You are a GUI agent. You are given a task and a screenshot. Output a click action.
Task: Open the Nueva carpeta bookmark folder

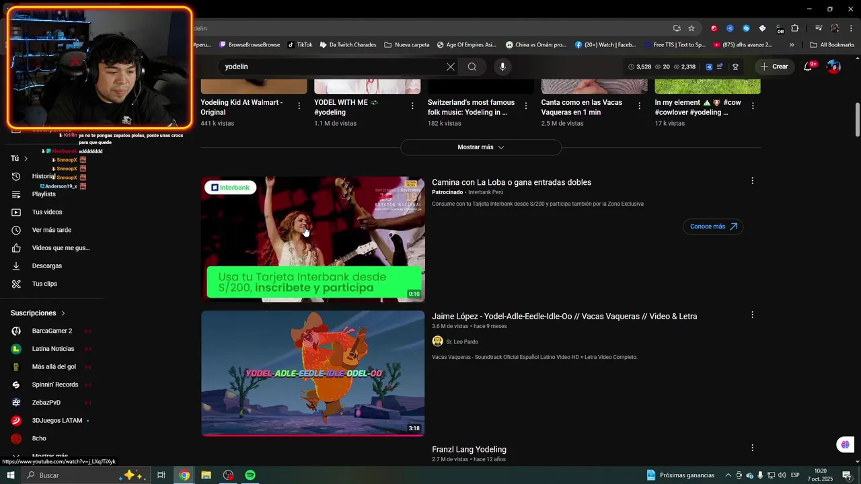pyautogui.click(x=407, y=45)
